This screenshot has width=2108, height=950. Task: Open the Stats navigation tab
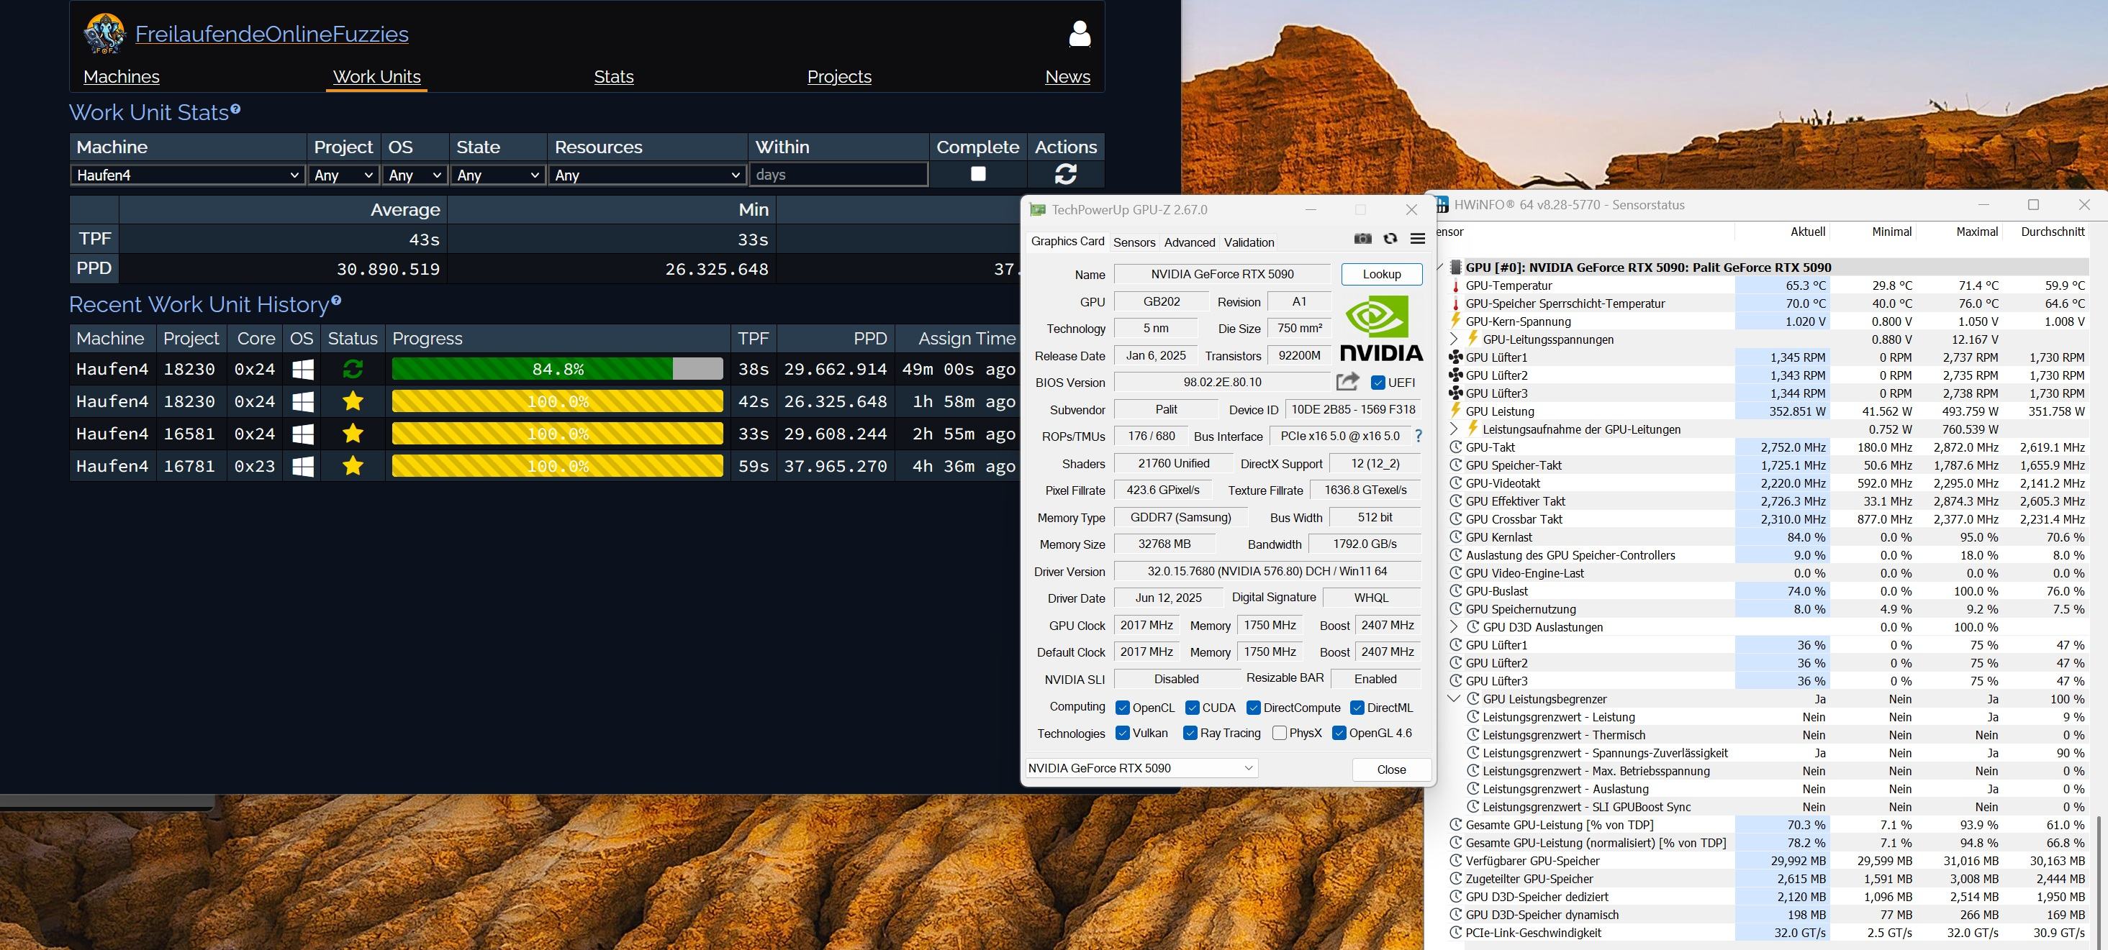coord(614,77)
